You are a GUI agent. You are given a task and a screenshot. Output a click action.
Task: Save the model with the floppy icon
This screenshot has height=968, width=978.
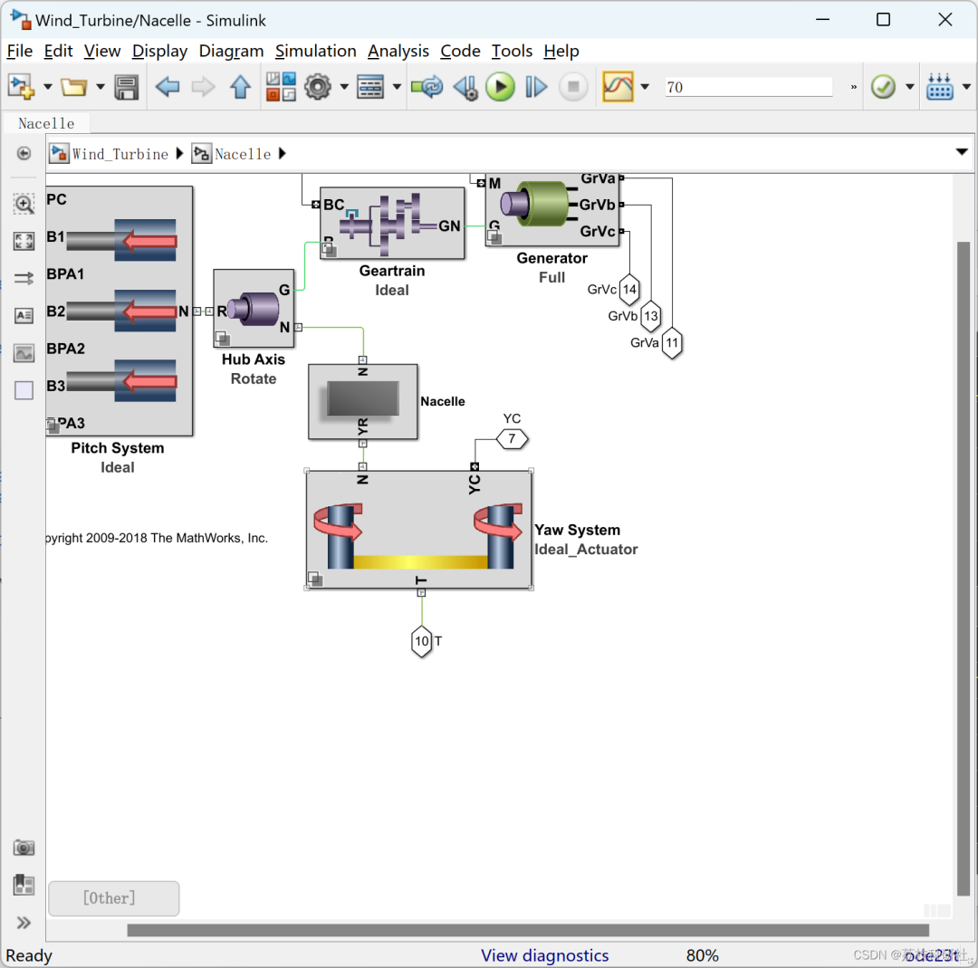pyautogui.click(x=127, y=87)
